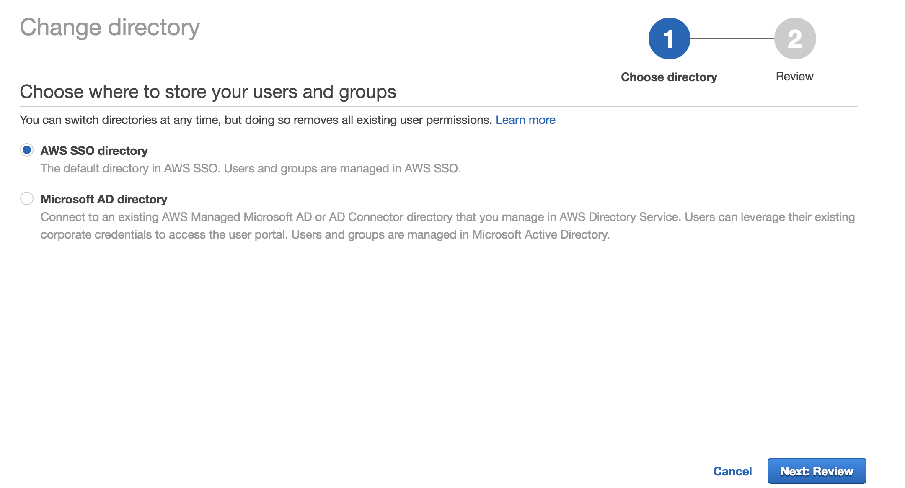Click the AWS SSO default directory description
The image size is (905, 488).
pos(251,168)
